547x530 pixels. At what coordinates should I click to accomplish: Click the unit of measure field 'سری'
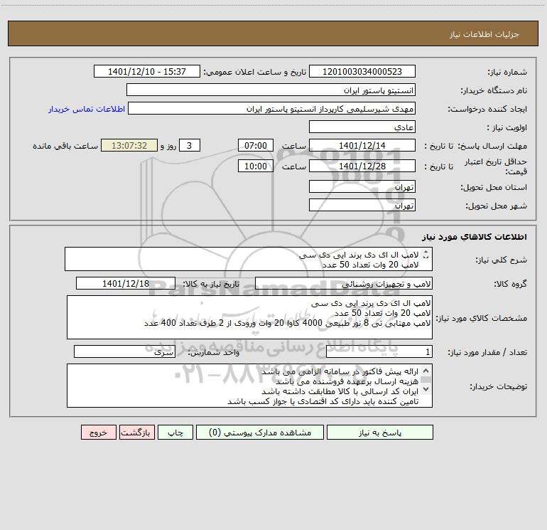[x=124, y=352]
